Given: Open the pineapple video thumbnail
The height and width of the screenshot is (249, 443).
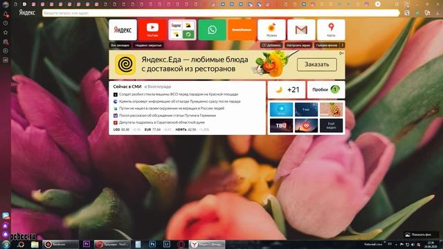Looking at the screenshot, I should (331, 109).
